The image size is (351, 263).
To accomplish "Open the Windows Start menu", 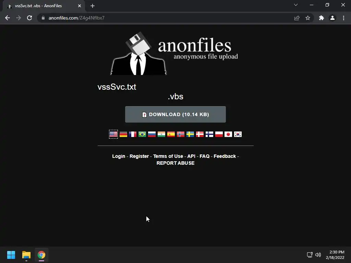I will click(x=11, y=255).
